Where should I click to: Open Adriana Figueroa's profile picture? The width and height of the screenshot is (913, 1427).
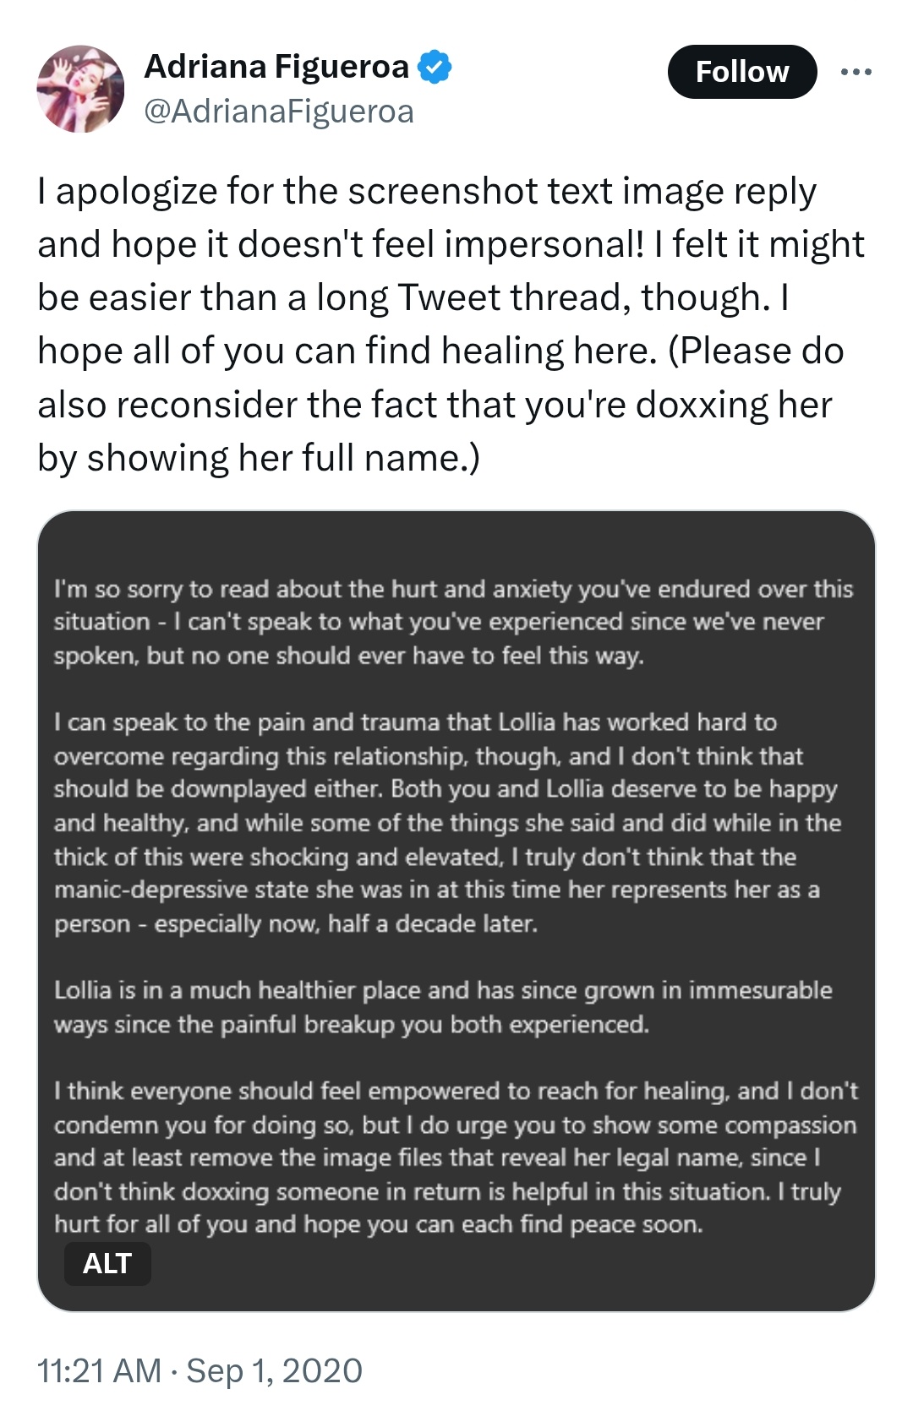coord(80,89)
